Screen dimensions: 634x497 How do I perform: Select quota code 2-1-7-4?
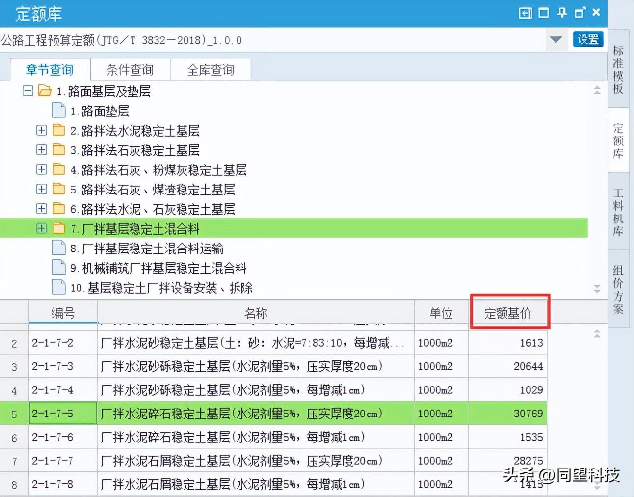(63, 390)
